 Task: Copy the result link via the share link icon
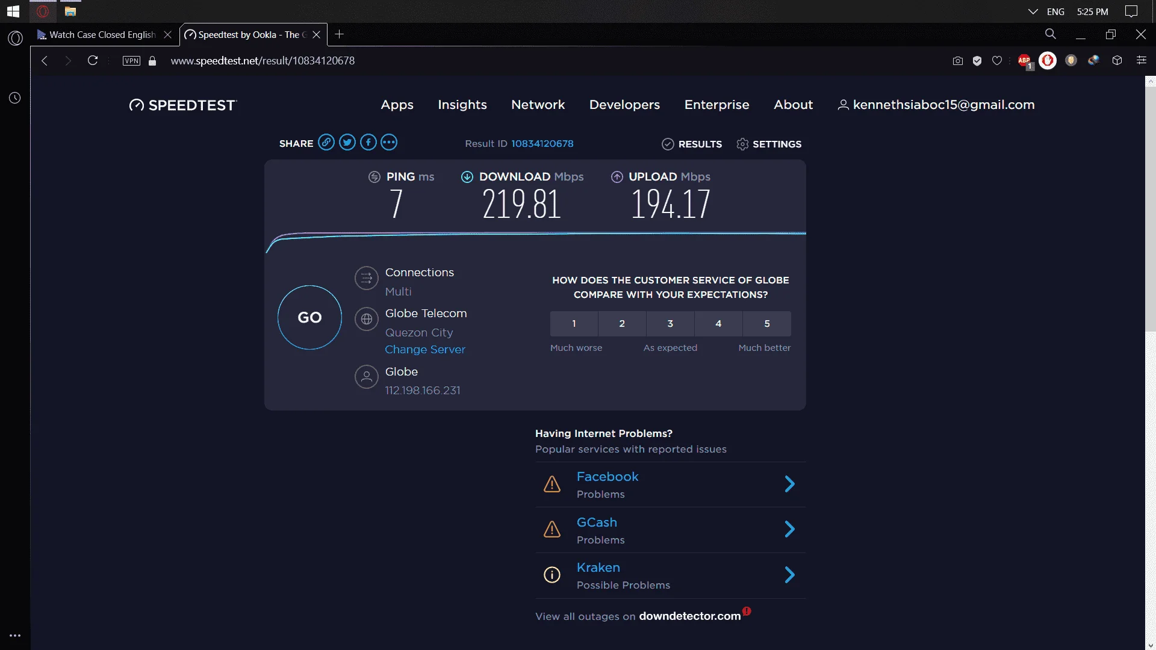[326, 143]
